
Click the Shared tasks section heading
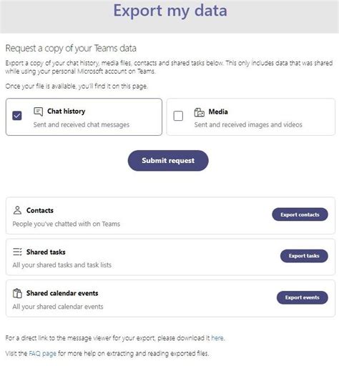pos(46,252)
